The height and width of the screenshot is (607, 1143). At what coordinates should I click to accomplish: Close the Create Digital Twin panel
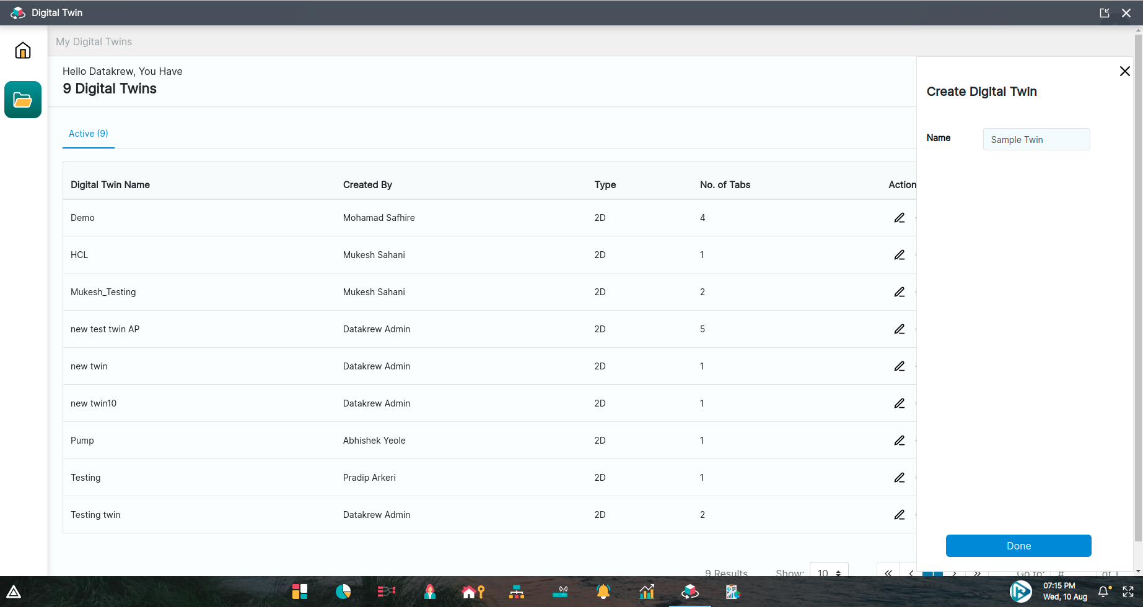[1125, 71]
